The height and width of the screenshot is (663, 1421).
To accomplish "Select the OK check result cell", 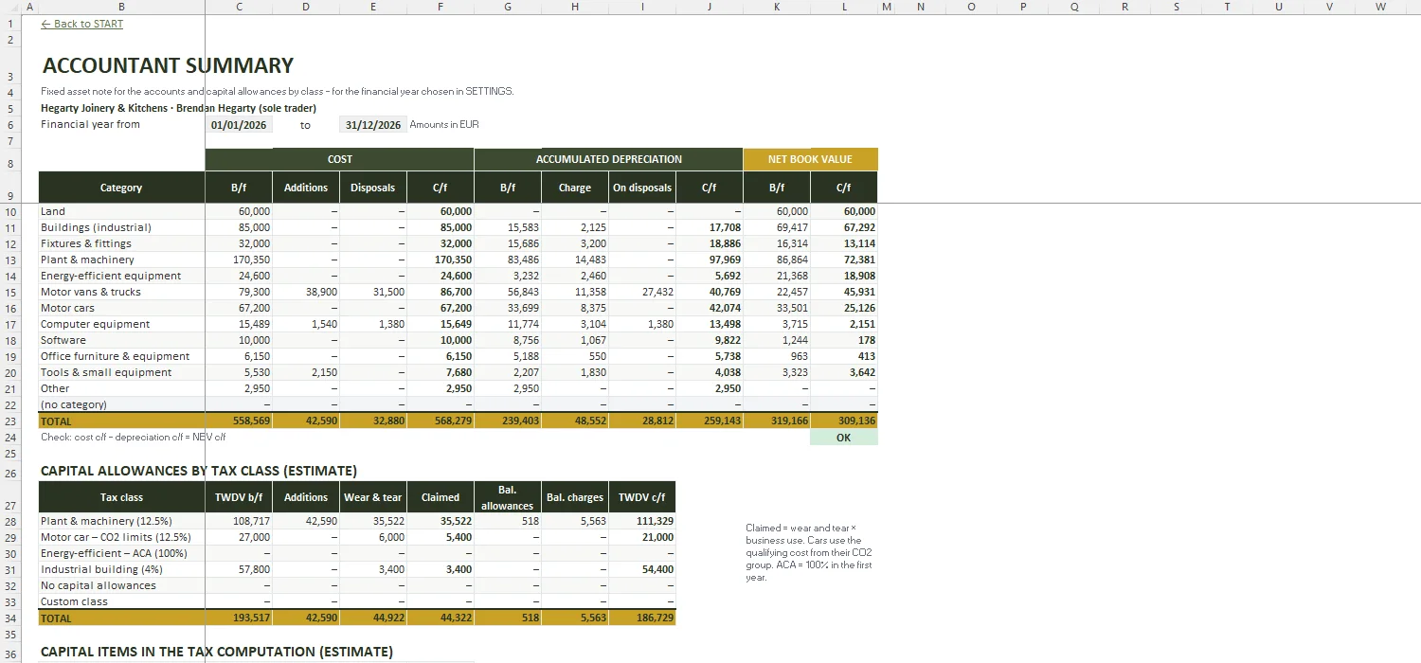I will 844,438.
